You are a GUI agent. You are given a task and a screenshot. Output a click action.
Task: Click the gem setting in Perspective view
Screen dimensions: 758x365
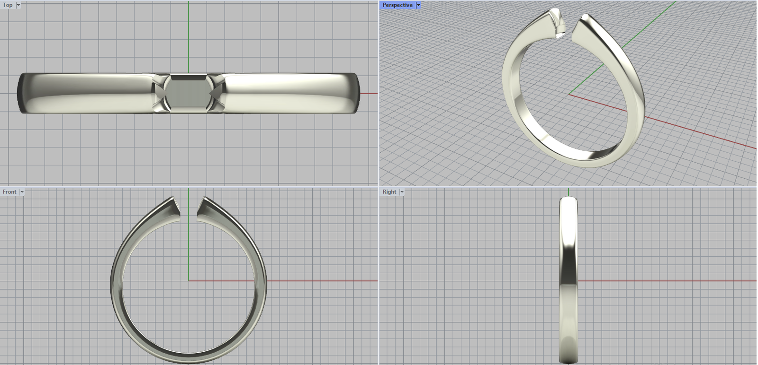(x=560, y=27)
